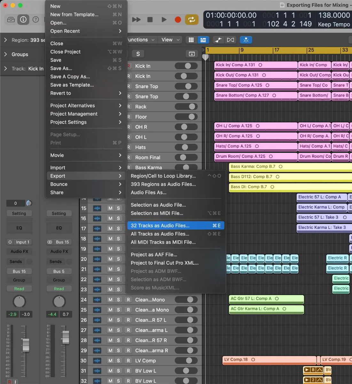Click the red Record button
352x384 pixels.
[178, 20]
